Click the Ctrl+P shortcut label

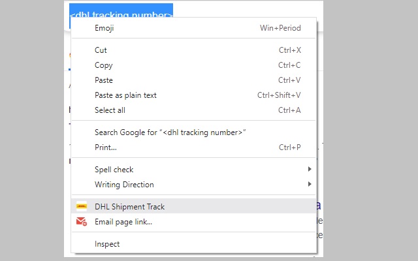[289, 147]
